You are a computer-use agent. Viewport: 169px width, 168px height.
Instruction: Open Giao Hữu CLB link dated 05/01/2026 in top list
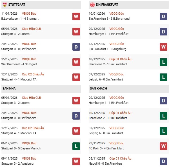pyautogui.click(x=31, y=29)
